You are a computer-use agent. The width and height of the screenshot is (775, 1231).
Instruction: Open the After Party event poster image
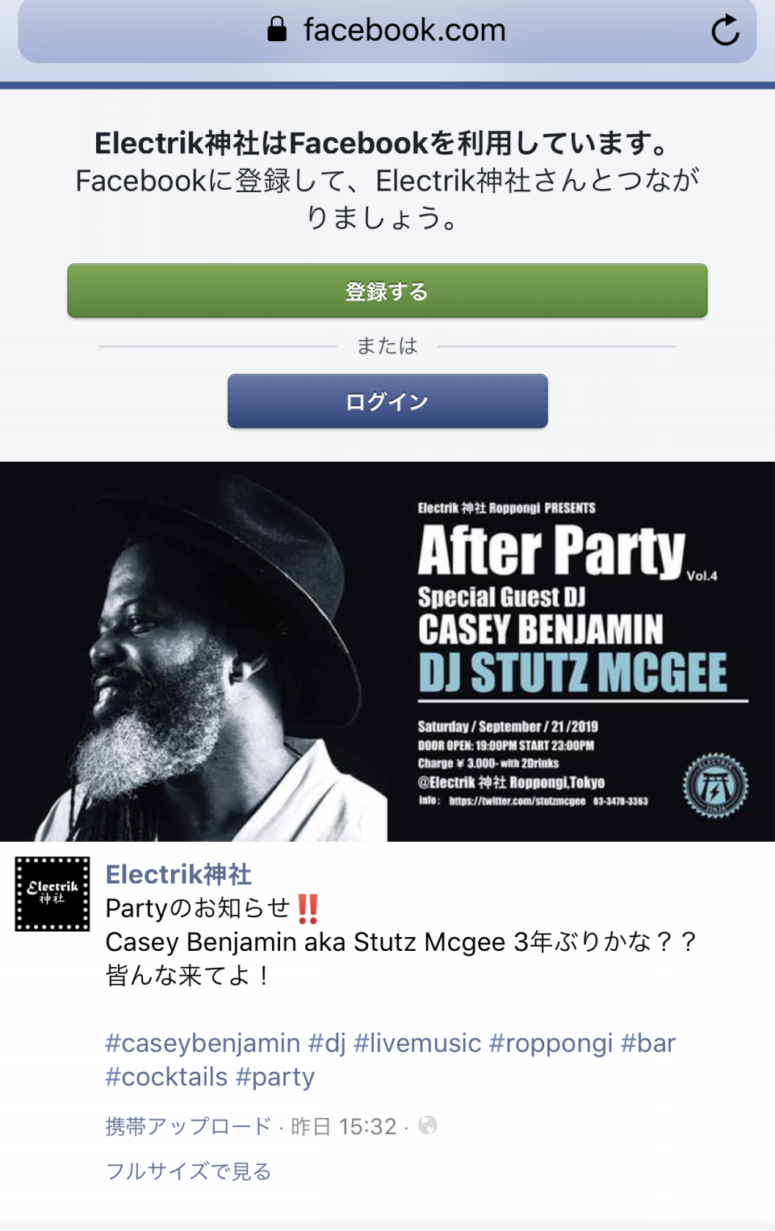coord(387,651)
